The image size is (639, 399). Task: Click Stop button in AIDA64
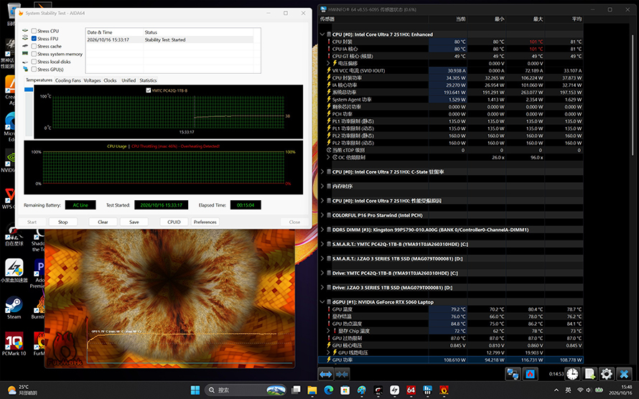coord(62,222)
